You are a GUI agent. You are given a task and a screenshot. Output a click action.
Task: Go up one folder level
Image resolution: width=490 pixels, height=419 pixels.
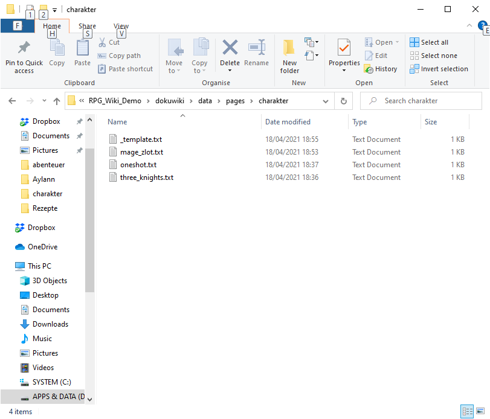pos(57,101)
